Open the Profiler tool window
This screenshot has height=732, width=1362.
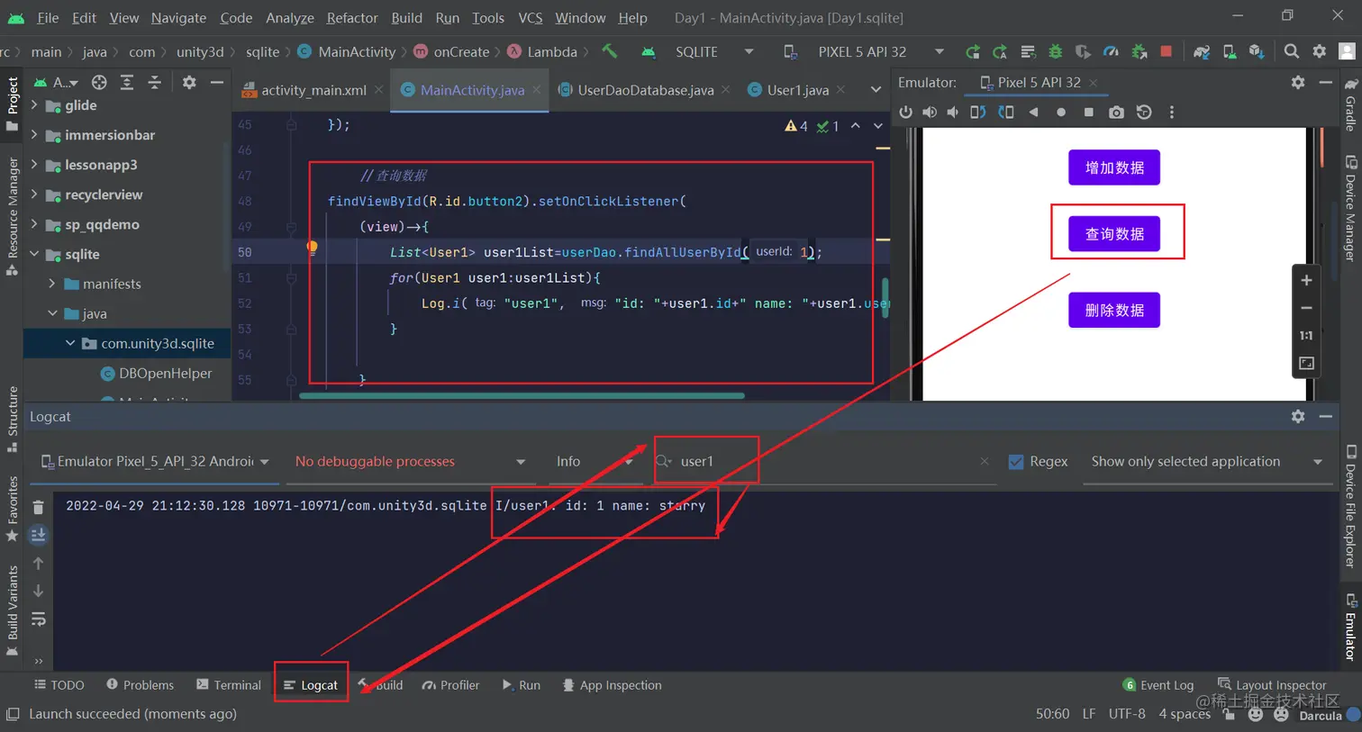[x=450, y=685]
